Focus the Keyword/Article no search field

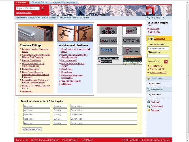click(28, 8)
